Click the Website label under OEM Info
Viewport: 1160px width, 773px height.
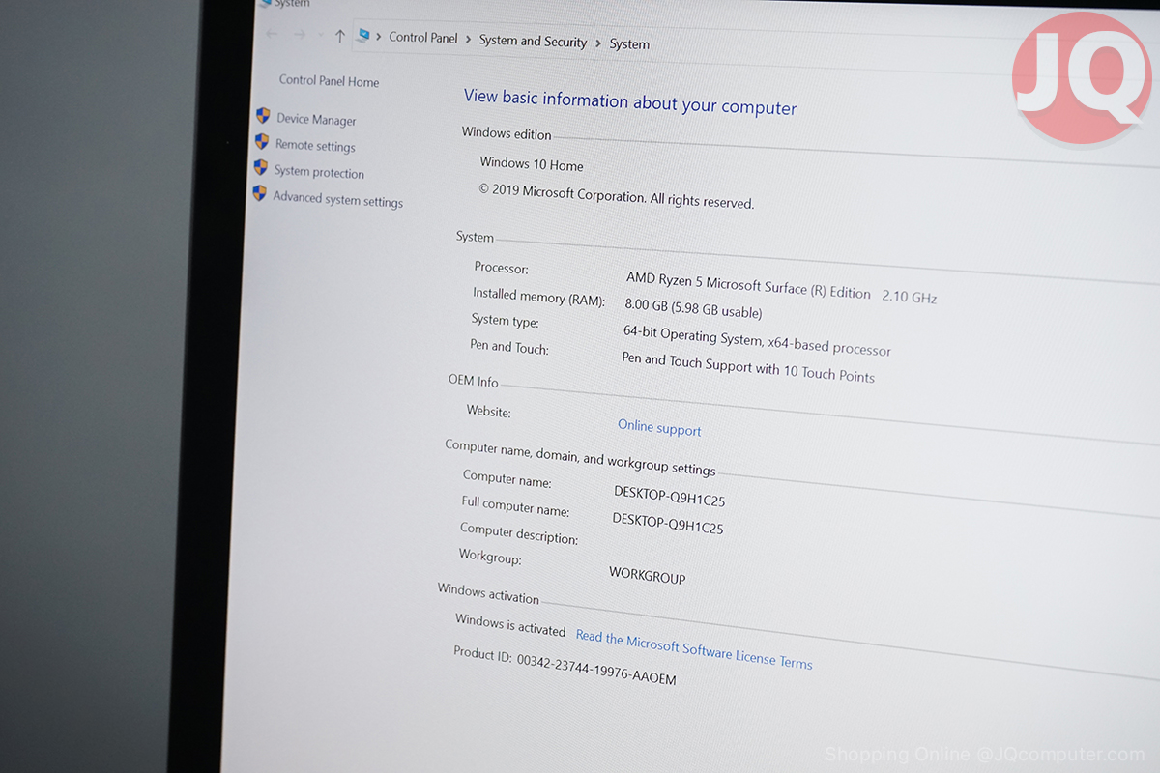[488, 411]
